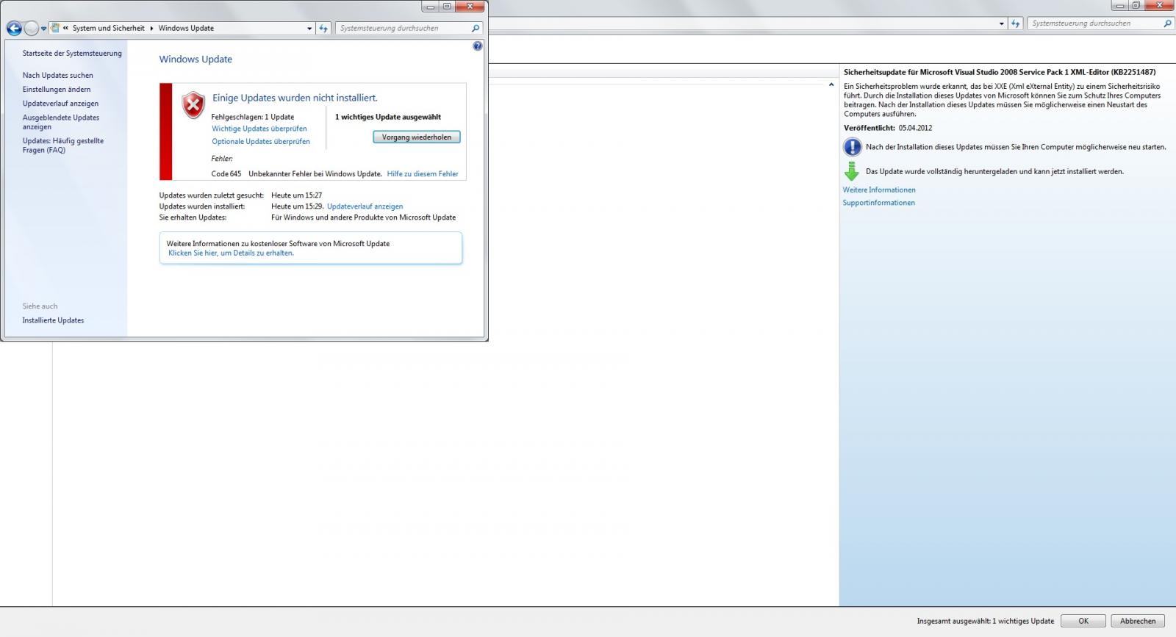This screenshot has width=1176, height=637.
Task: Click search magnifier in the background window
Action: (1167, 24)
